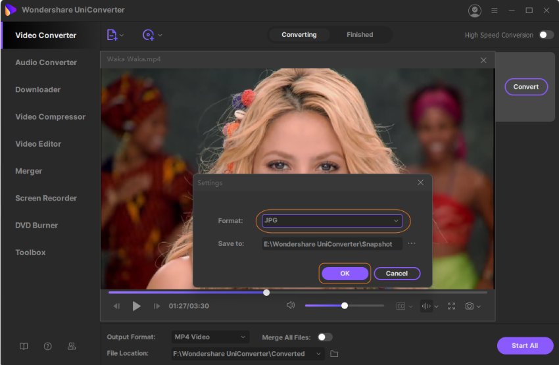
Task: Step to previous frame
Action: [116, 306]
